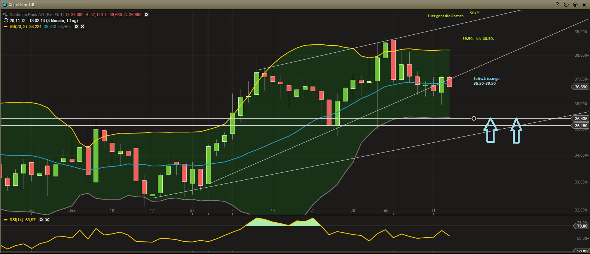Click the blue square icon beside Chart title
Viewport: 590px width, 254px height.
pos(4,4)
